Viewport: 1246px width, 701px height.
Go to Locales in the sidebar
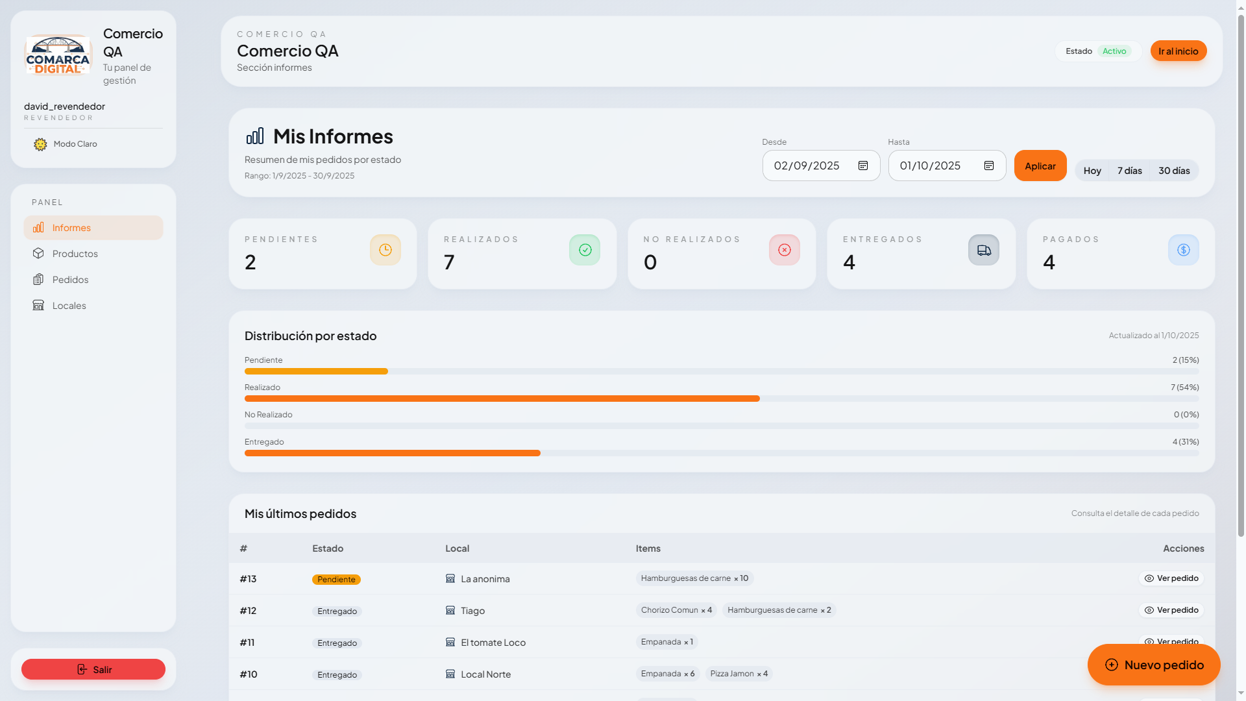pyautogui.click(x=69, y=306)
